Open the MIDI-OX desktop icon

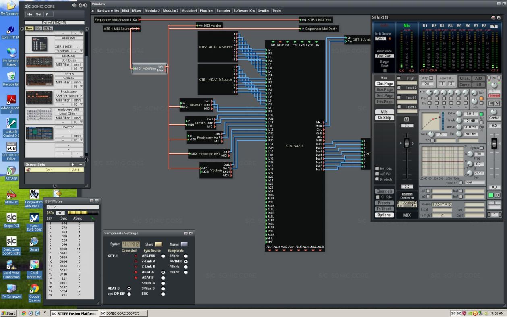point(11,196)
